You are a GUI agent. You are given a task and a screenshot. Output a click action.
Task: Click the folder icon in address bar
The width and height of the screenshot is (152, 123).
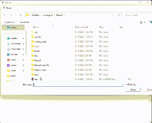27,15
